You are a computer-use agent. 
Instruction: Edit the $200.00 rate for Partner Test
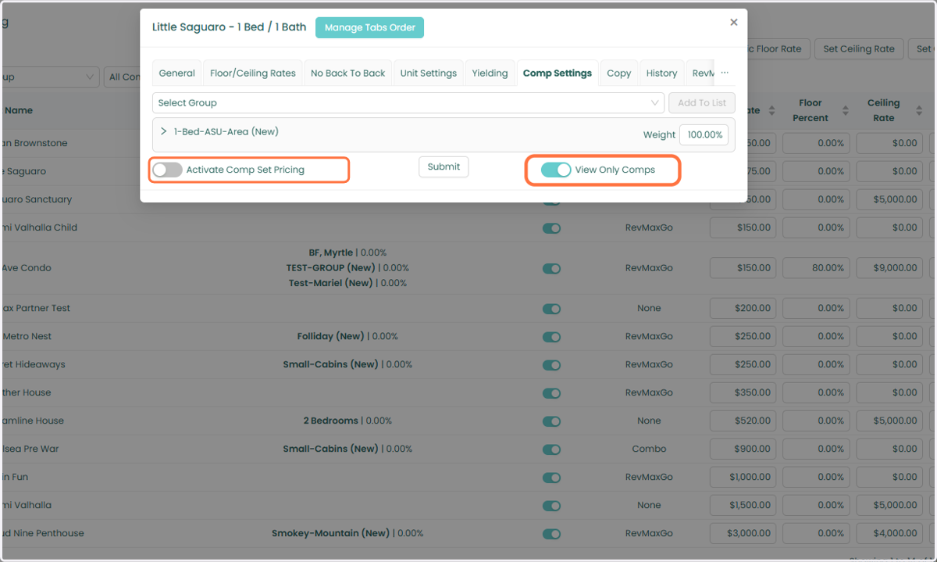point(743,309)
